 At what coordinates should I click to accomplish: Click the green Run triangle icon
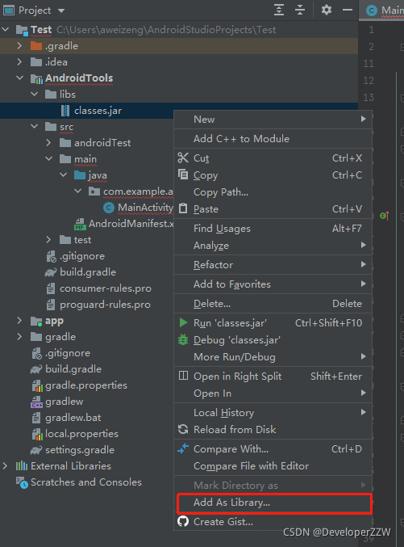coord(183,322)
